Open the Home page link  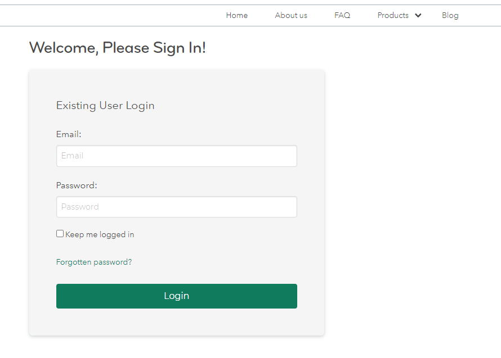(x=237, y=16)
